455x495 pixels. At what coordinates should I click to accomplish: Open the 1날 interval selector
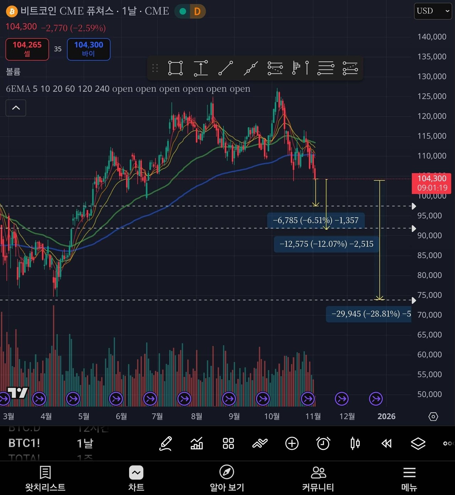click(85, 443)
